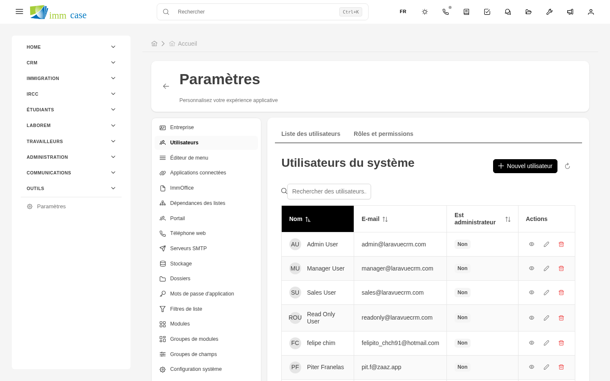The height and width of the screenshot is (381, 610).
Task: Expand the COMMUNICATIONS sidebar section
Action: click(71, 173)
